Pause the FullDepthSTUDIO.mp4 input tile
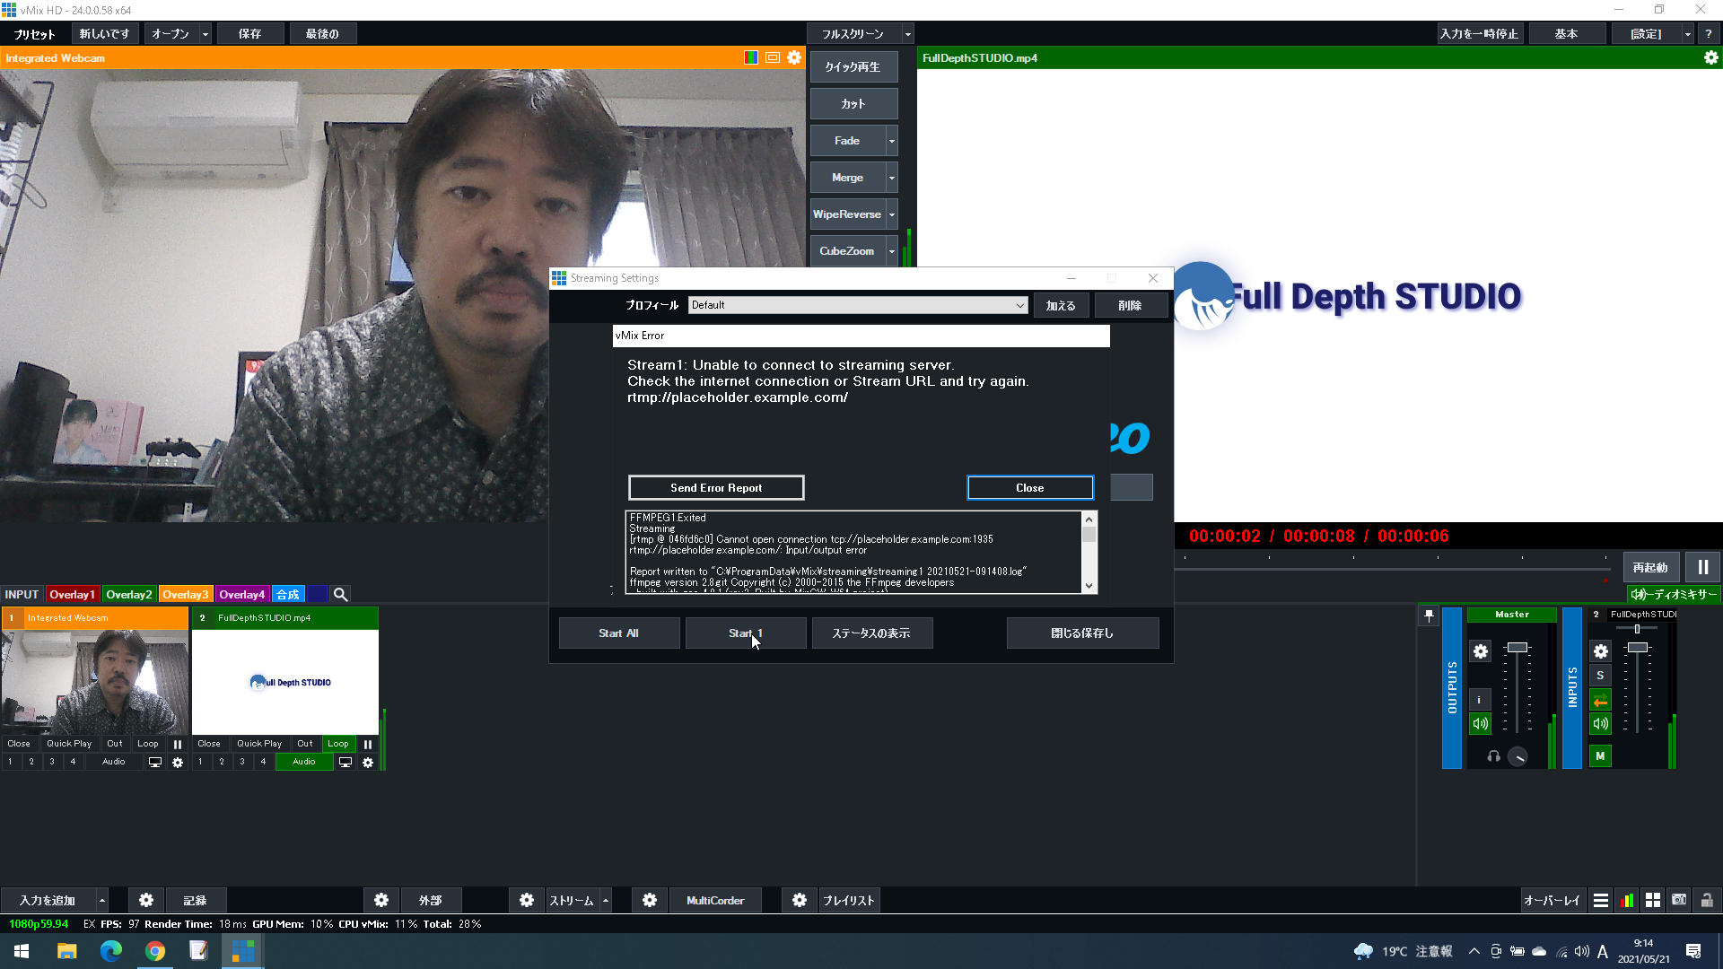Viewport: 1723px width, 969px height. (x=368, y=744)
